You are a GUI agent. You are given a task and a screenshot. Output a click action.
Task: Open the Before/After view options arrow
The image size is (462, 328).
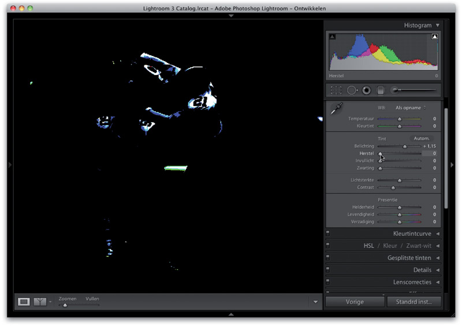click(50, 302)
